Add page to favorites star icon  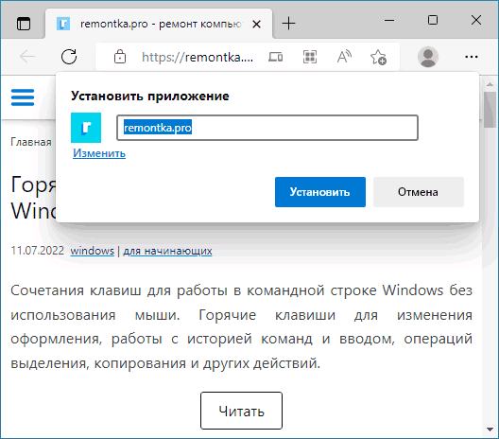(378, 58)
